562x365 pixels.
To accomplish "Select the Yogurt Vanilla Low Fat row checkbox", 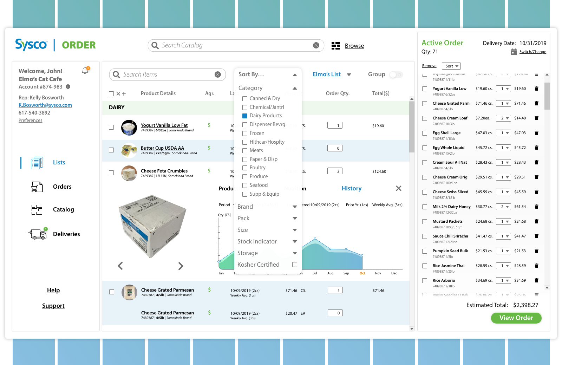I will 111,127.
